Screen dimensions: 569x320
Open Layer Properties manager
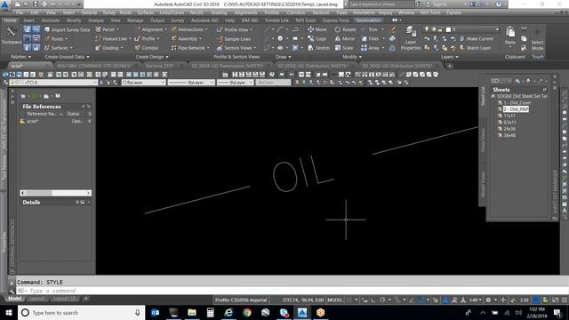tap(411, 38)
